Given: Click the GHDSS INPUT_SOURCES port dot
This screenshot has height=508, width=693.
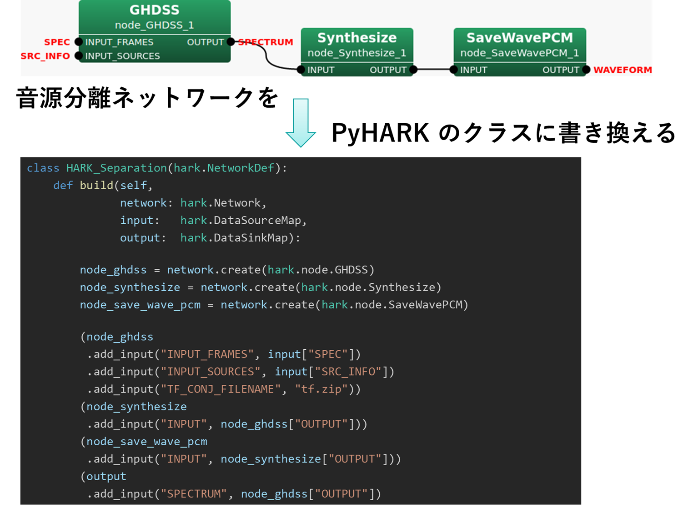Looking at the screenshot, I should point(79,56).
